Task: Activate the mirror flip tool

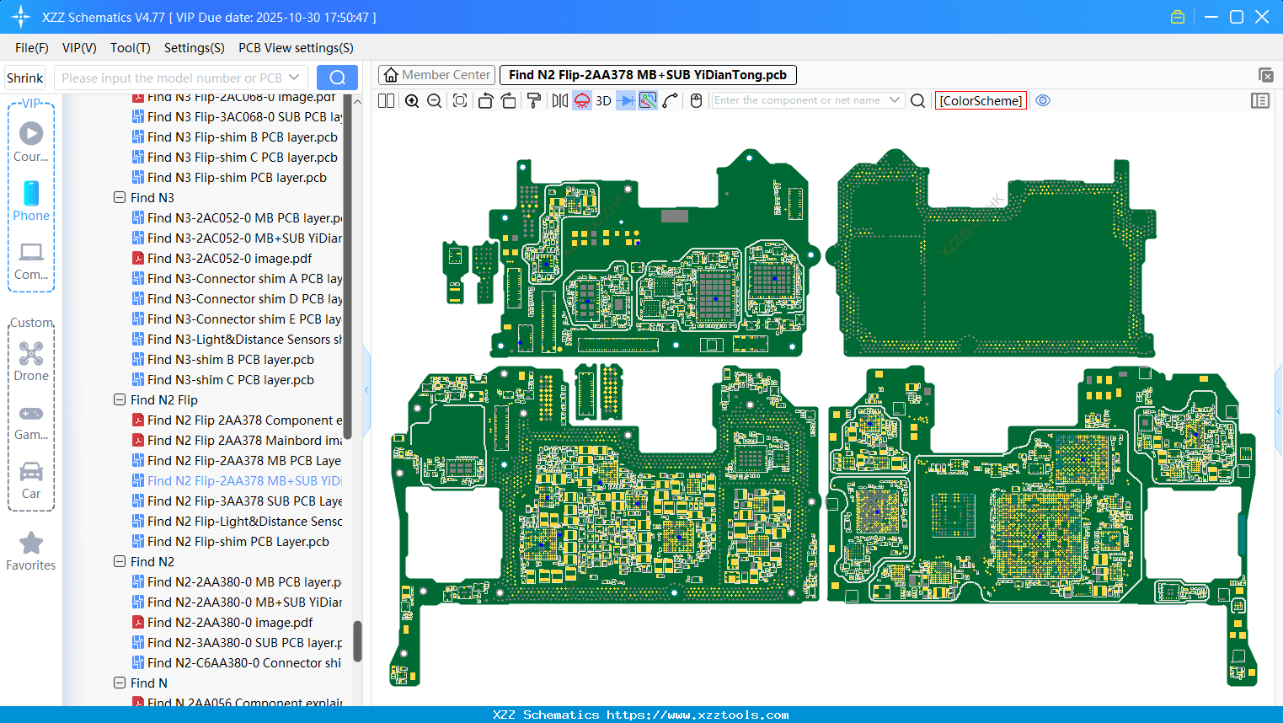Action: coord(560,99)
